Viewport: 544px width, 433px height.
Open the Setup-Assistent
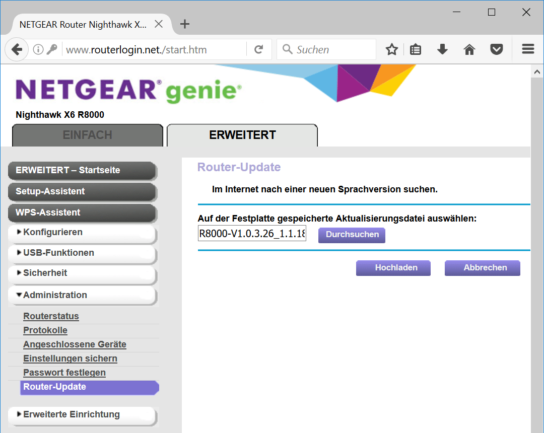click(x=82, y=191)
